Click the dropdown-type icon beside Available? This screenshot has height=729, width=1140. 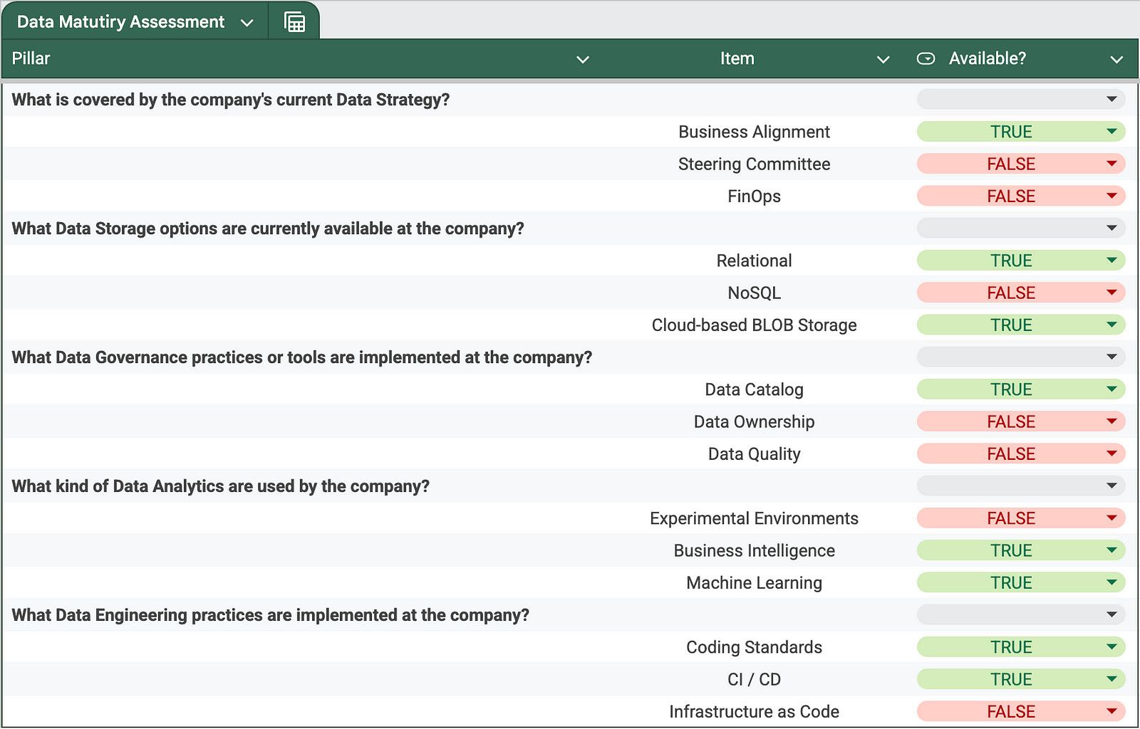[926, 59]
